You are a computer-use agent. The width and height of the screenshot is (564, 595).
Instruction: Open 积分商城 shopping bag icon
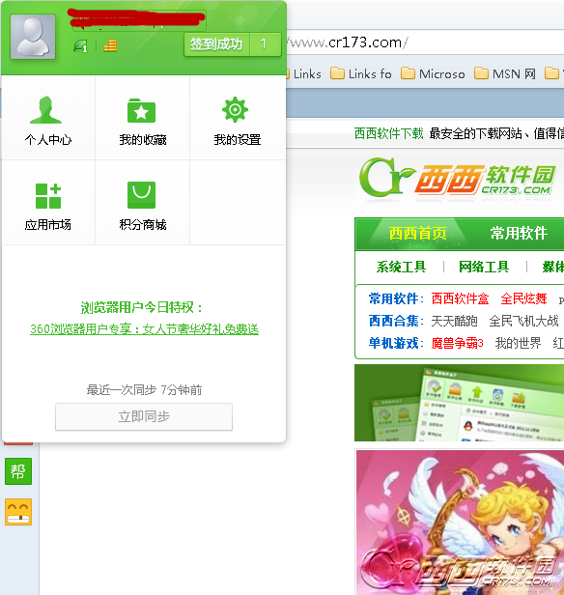[141, 195]
